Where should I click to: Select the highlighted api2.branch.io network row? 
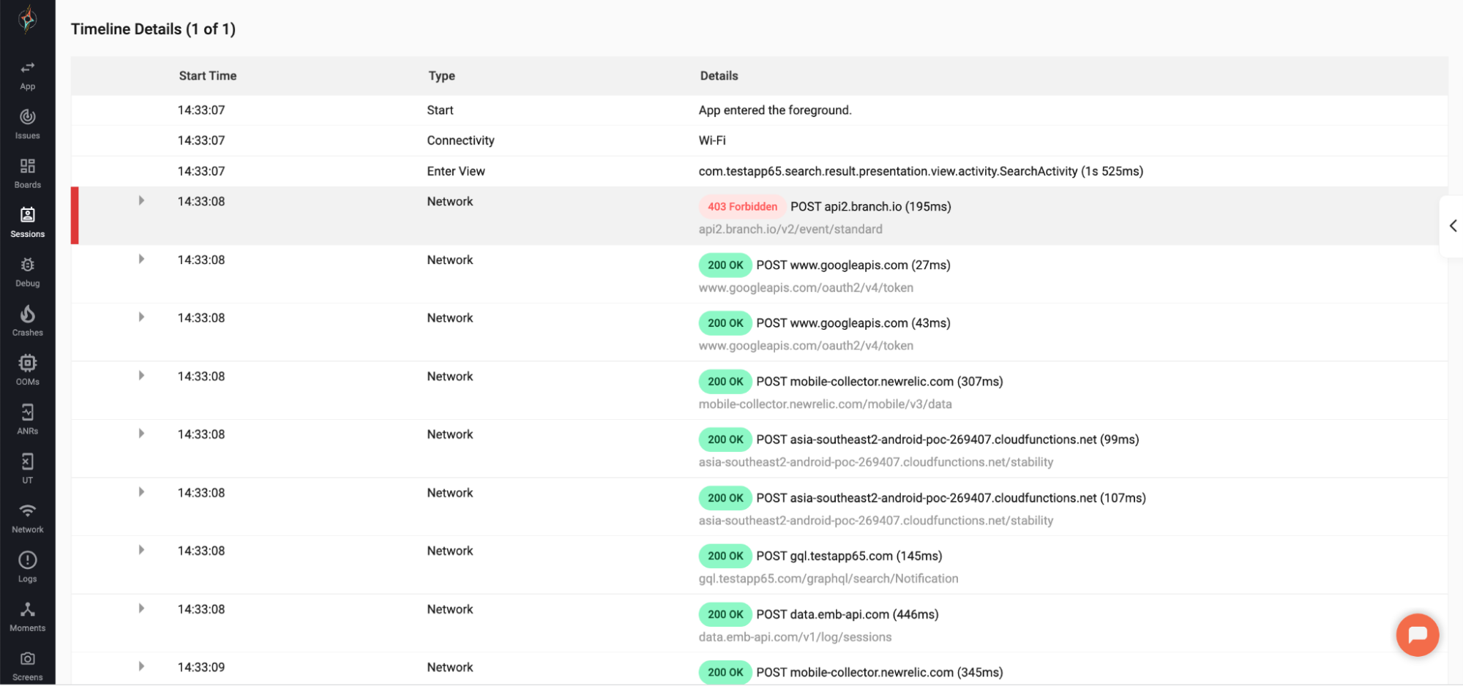point(512,215)
